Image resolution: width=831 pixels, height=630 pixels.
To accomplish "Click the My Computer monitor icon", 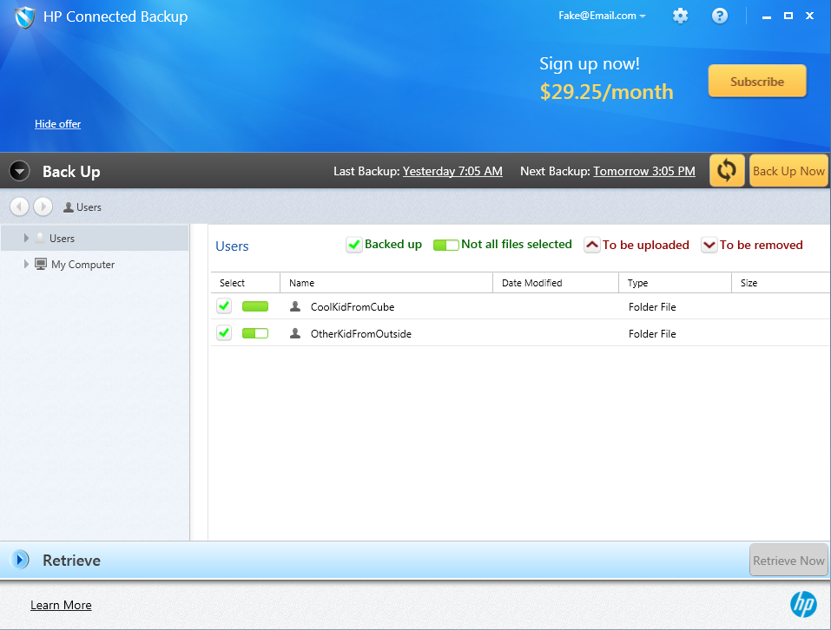I will point(41,264).
